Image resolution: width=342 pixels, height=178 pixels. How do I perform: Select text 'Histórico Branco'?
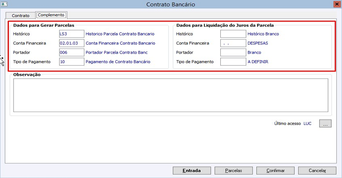click(x=263, y=34)
